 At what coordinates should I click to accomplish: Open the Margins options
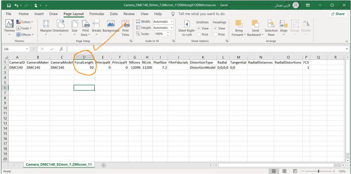[46, 27]
